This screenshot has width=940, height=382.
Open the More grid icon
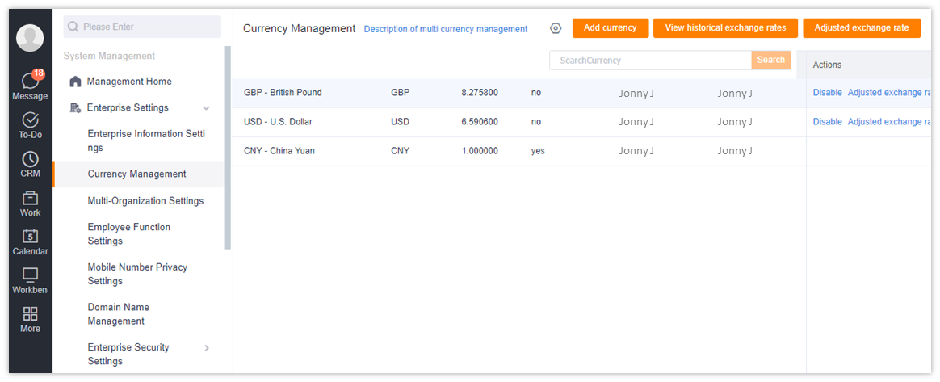click(30, 313)
